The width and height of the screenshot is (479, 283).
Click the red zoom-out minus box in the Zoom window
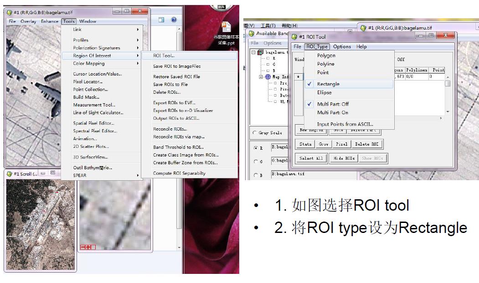click(82, 247)
